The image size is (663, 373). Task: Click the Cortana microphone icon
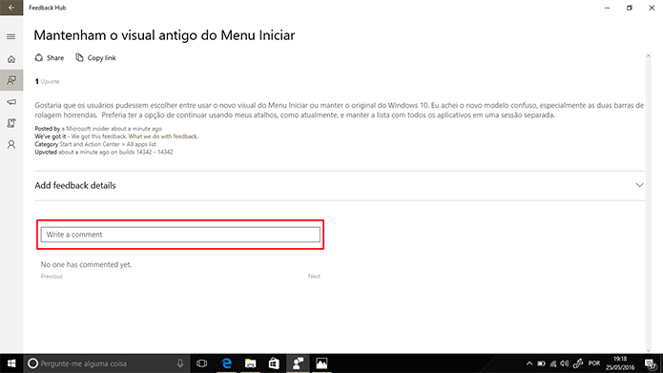180,363
